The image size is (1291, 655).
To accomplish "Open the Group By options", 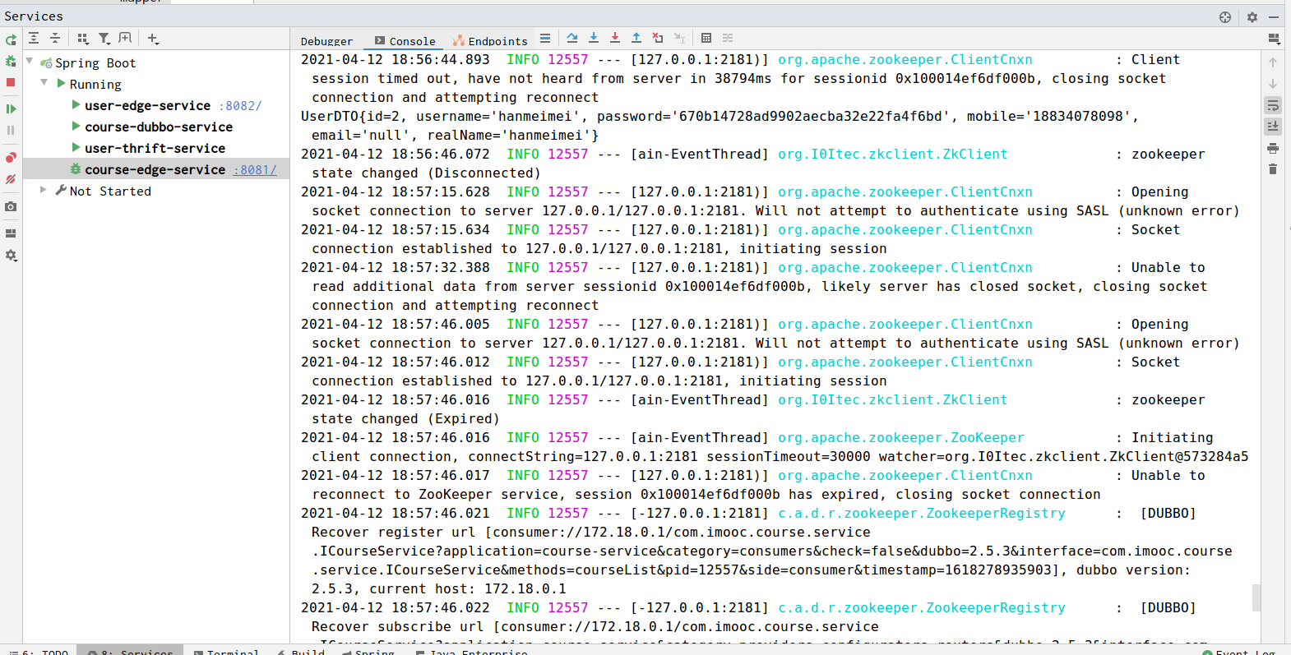I will pyautogui.click(x=82, y=38).
